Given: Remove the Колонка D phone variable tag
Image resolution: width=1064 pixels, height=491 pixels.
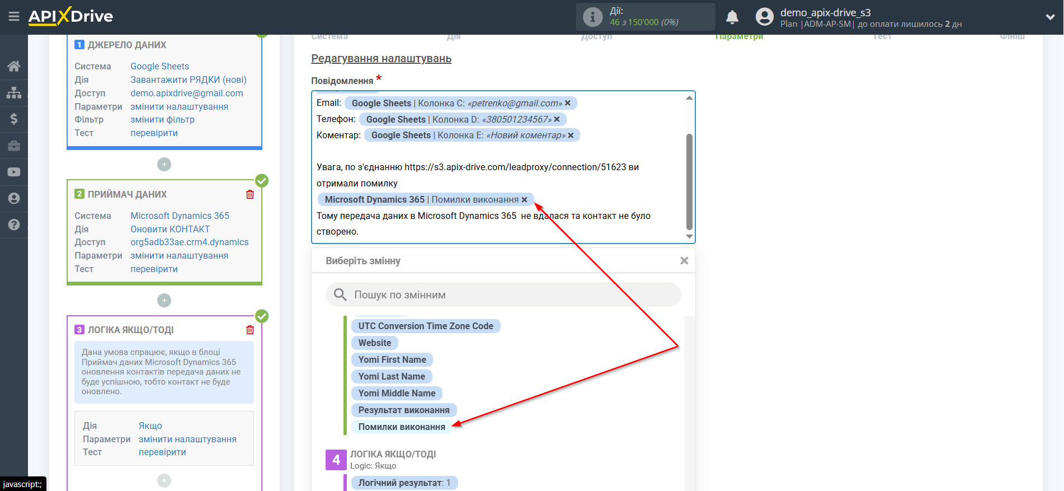Looking at the screenshot, I should 557,119.
